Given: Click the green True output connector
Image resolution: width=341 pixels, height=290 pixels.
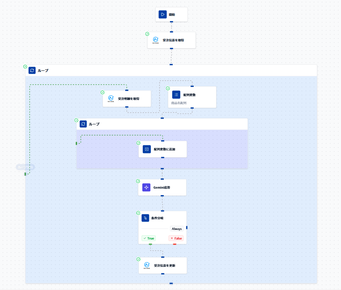Looking at the screenshot, I should coord(150,244).
